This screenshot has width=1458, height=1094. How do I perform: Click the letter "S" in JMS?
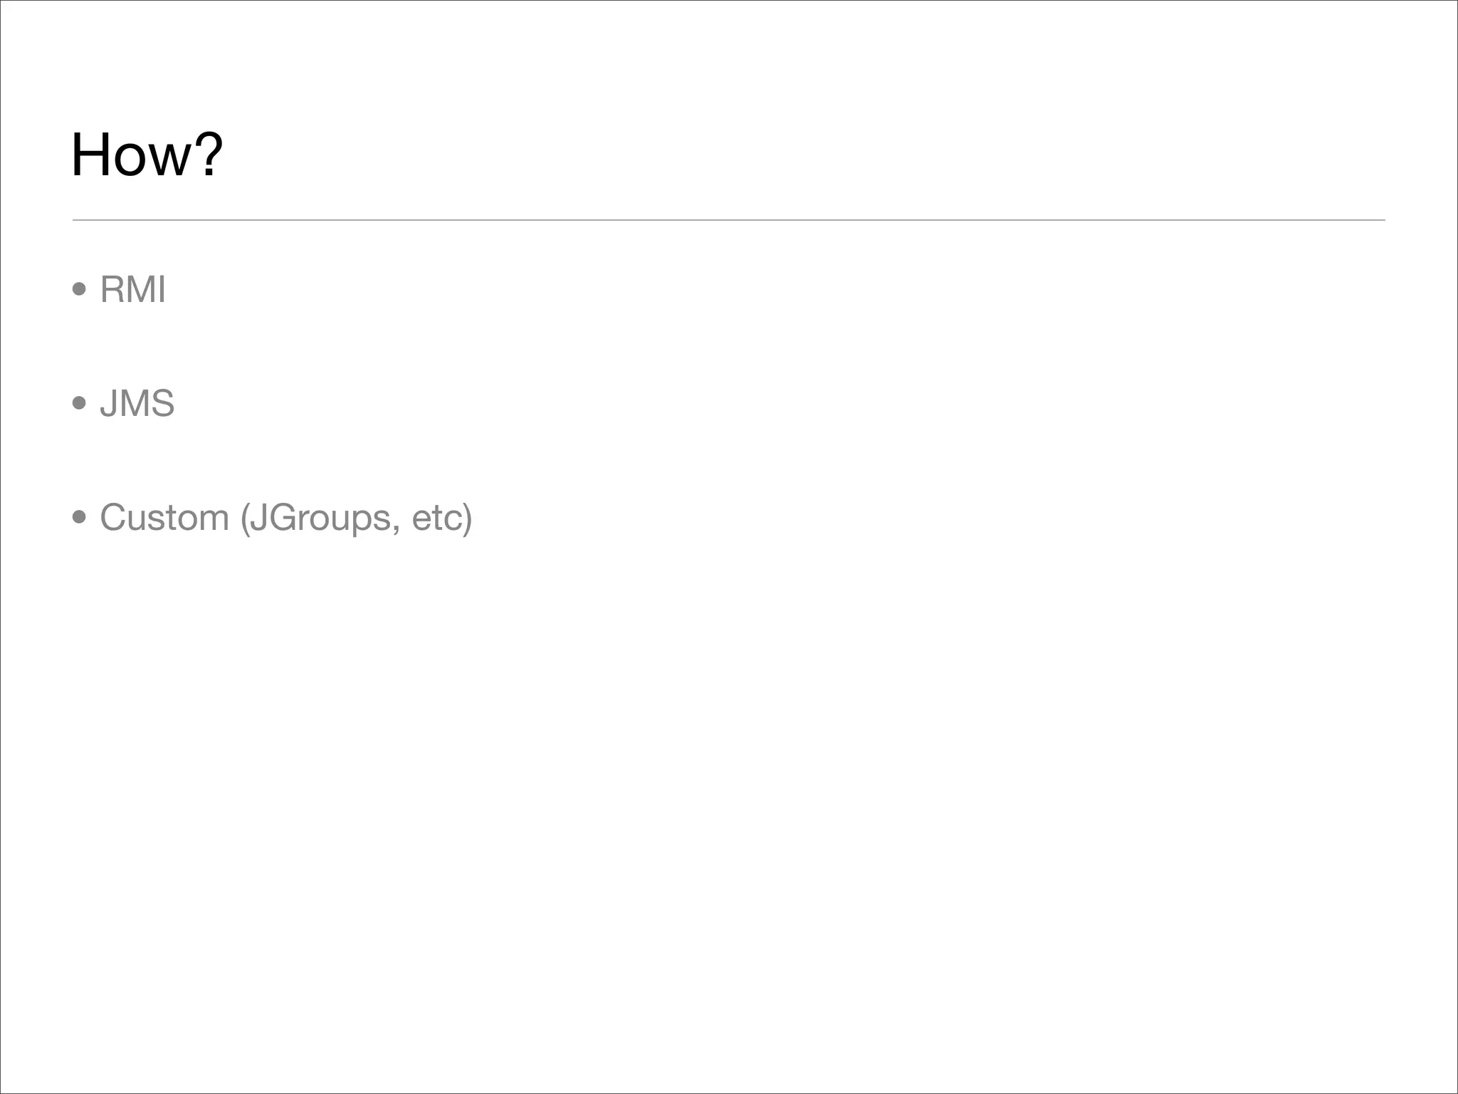pyautogui.click(x=162, y=404)
